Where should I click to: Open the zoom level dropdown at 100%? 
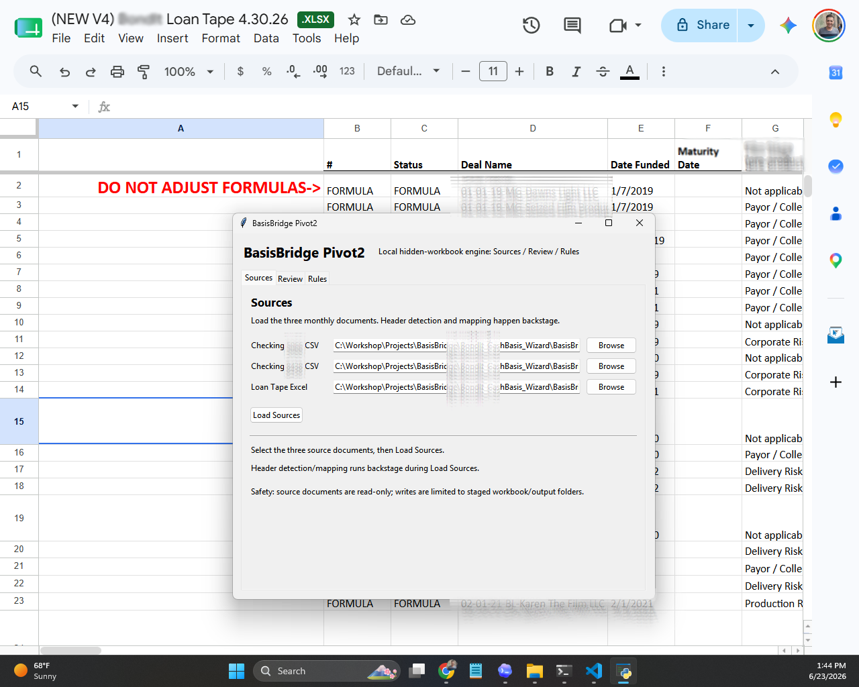click(x=189, y=71)
